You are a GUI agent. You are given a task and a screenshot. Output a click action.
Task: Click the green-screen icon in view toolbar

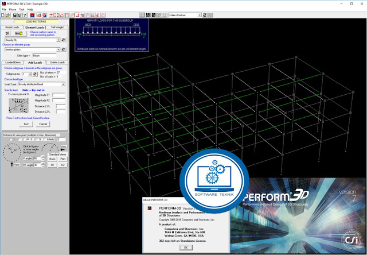tap(153, 15)
